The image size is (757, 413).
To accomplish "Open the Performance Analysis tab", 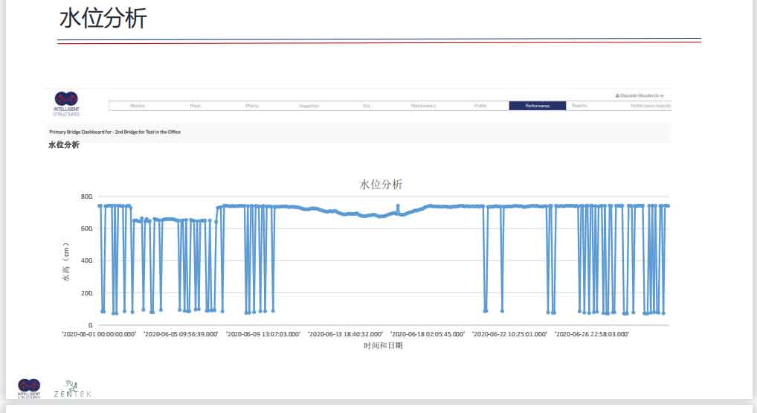I will 651,106.
